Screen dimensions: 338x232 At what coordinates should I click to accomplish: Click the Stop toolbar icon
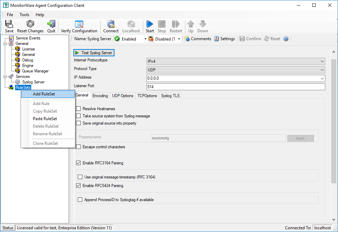(x=162, y=26)
